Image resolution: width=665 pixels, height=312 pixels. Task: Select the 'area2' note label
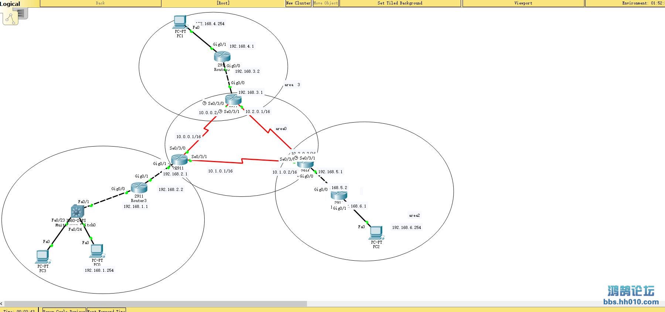[415, 216]
